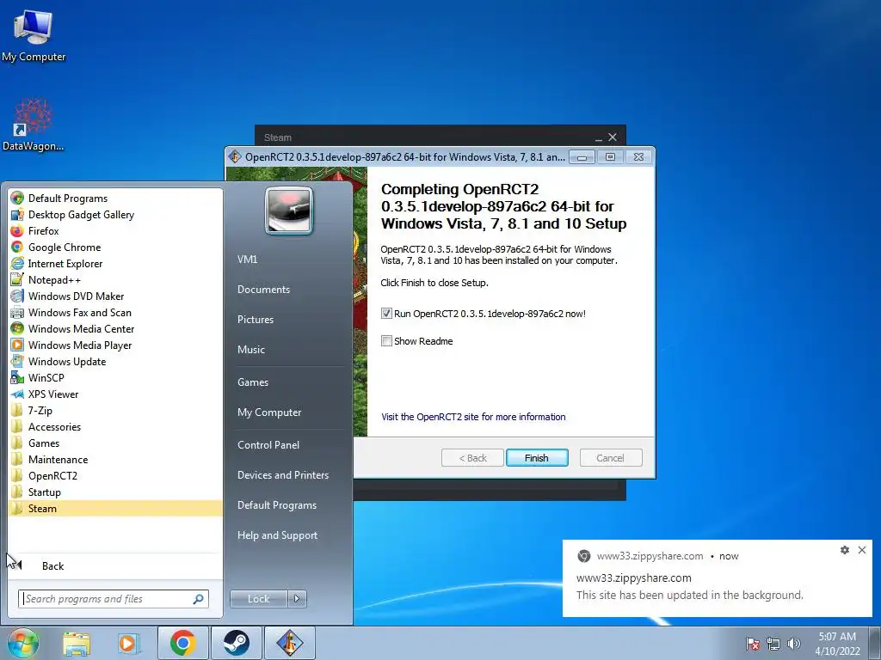Screen dimensions: 881x660
Task: Open shutdown options arrow beside Lock
Action: point(297,599)
